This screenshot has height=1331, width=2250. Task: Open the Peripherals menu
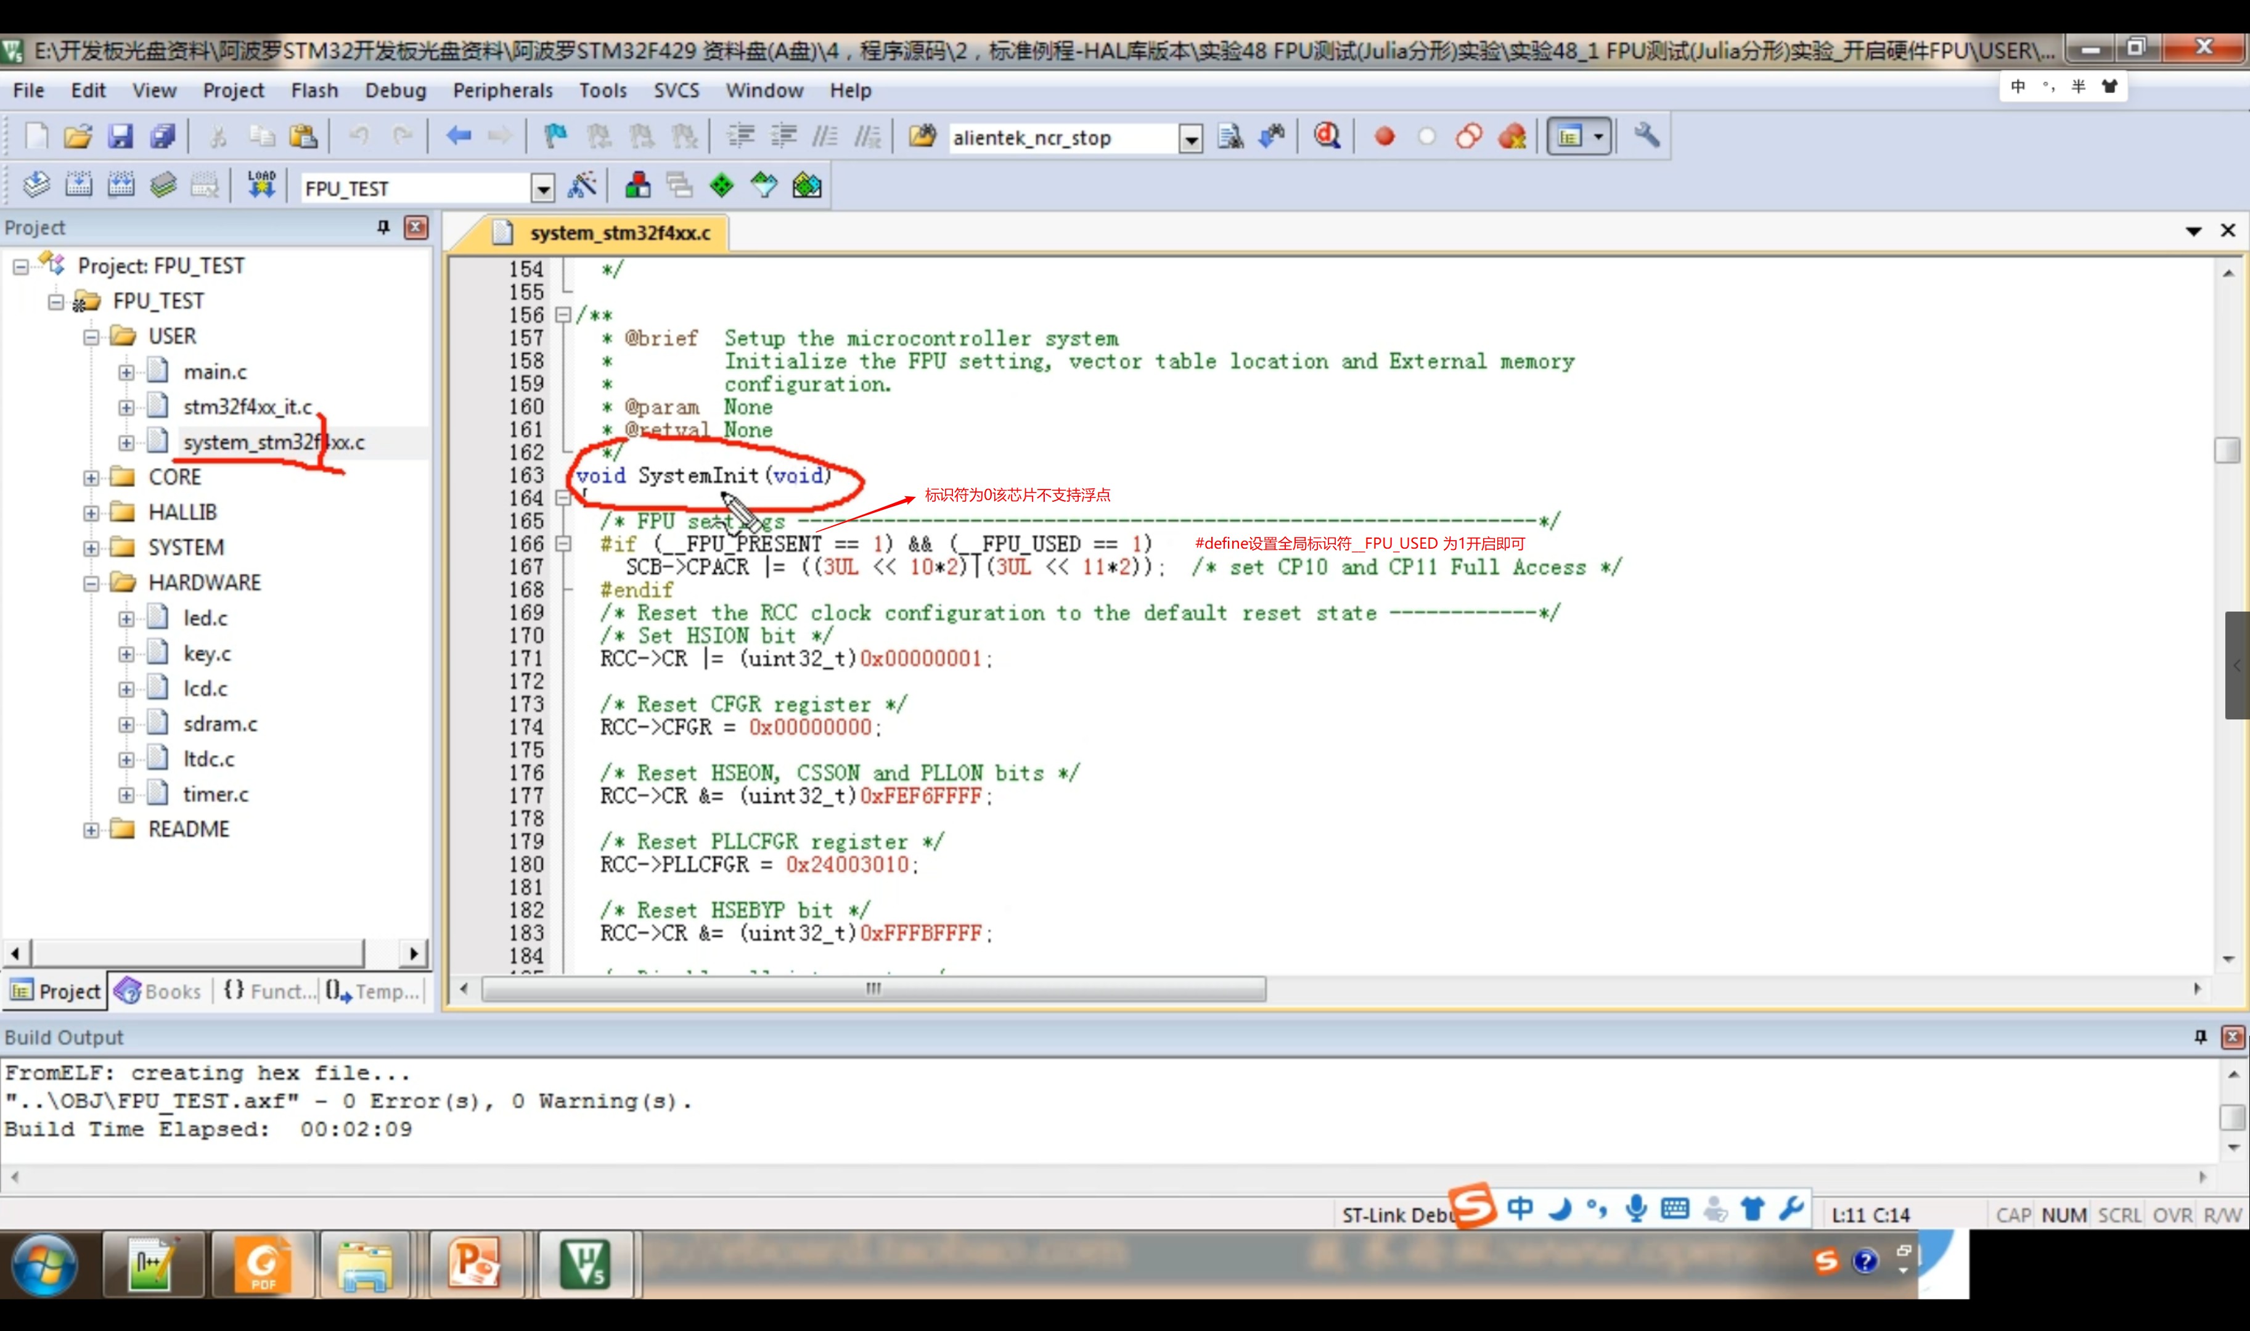502,89
